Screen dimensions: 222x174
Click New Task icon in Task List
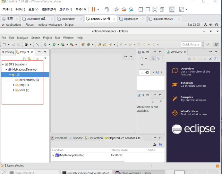pyautogui.click(x=142, y=59)
